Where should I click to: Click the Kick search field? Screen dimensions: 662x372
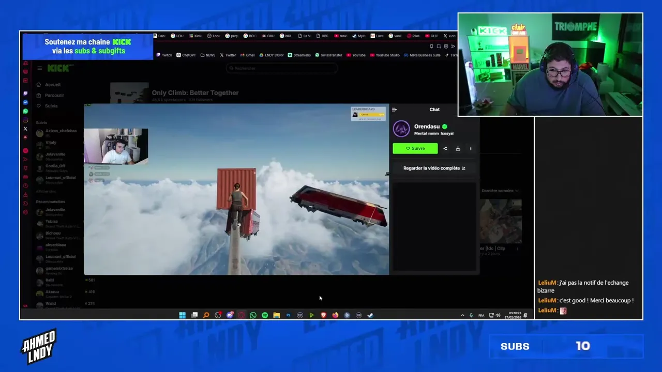click(282, 68)
